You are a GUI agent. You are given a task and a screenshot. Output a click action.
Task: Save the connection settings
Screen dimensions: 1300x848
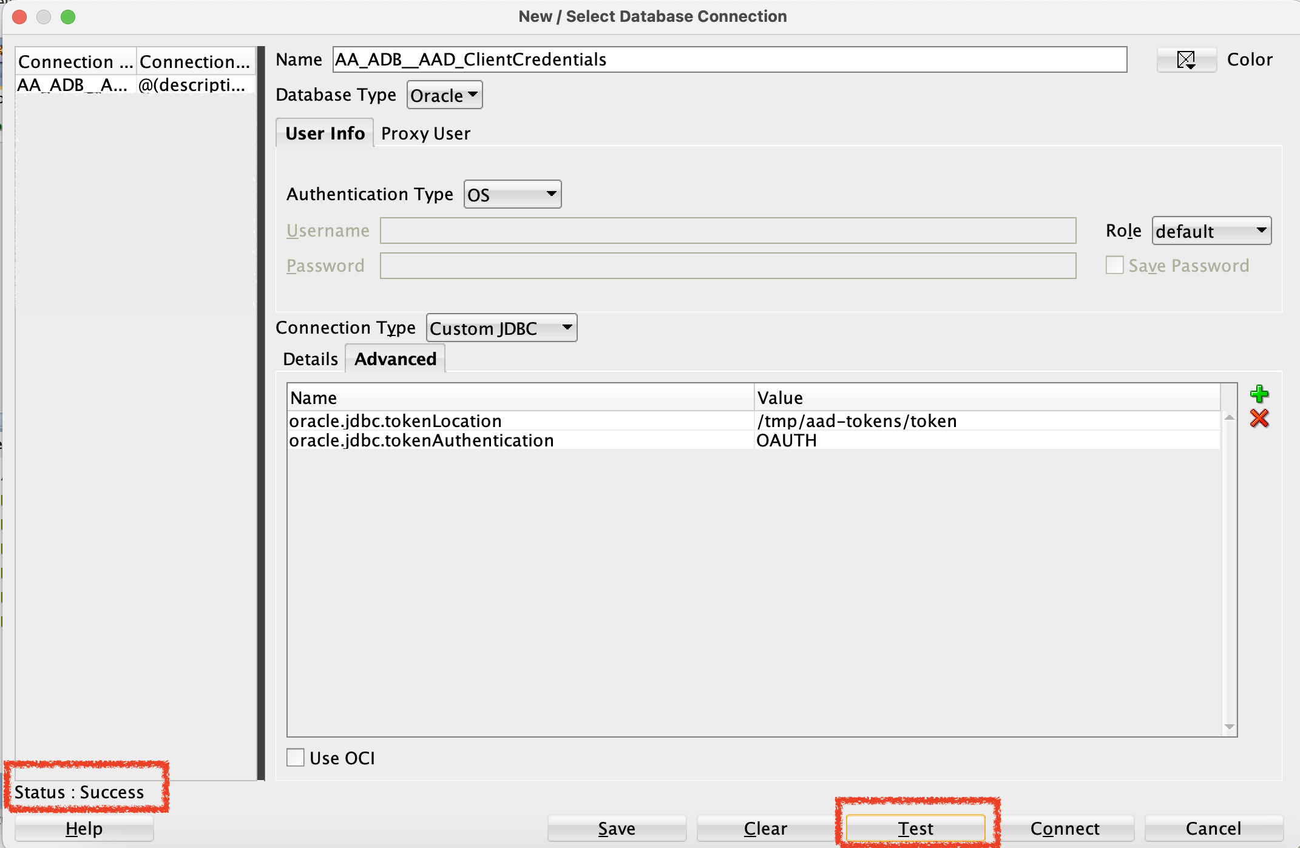(617, 827)
